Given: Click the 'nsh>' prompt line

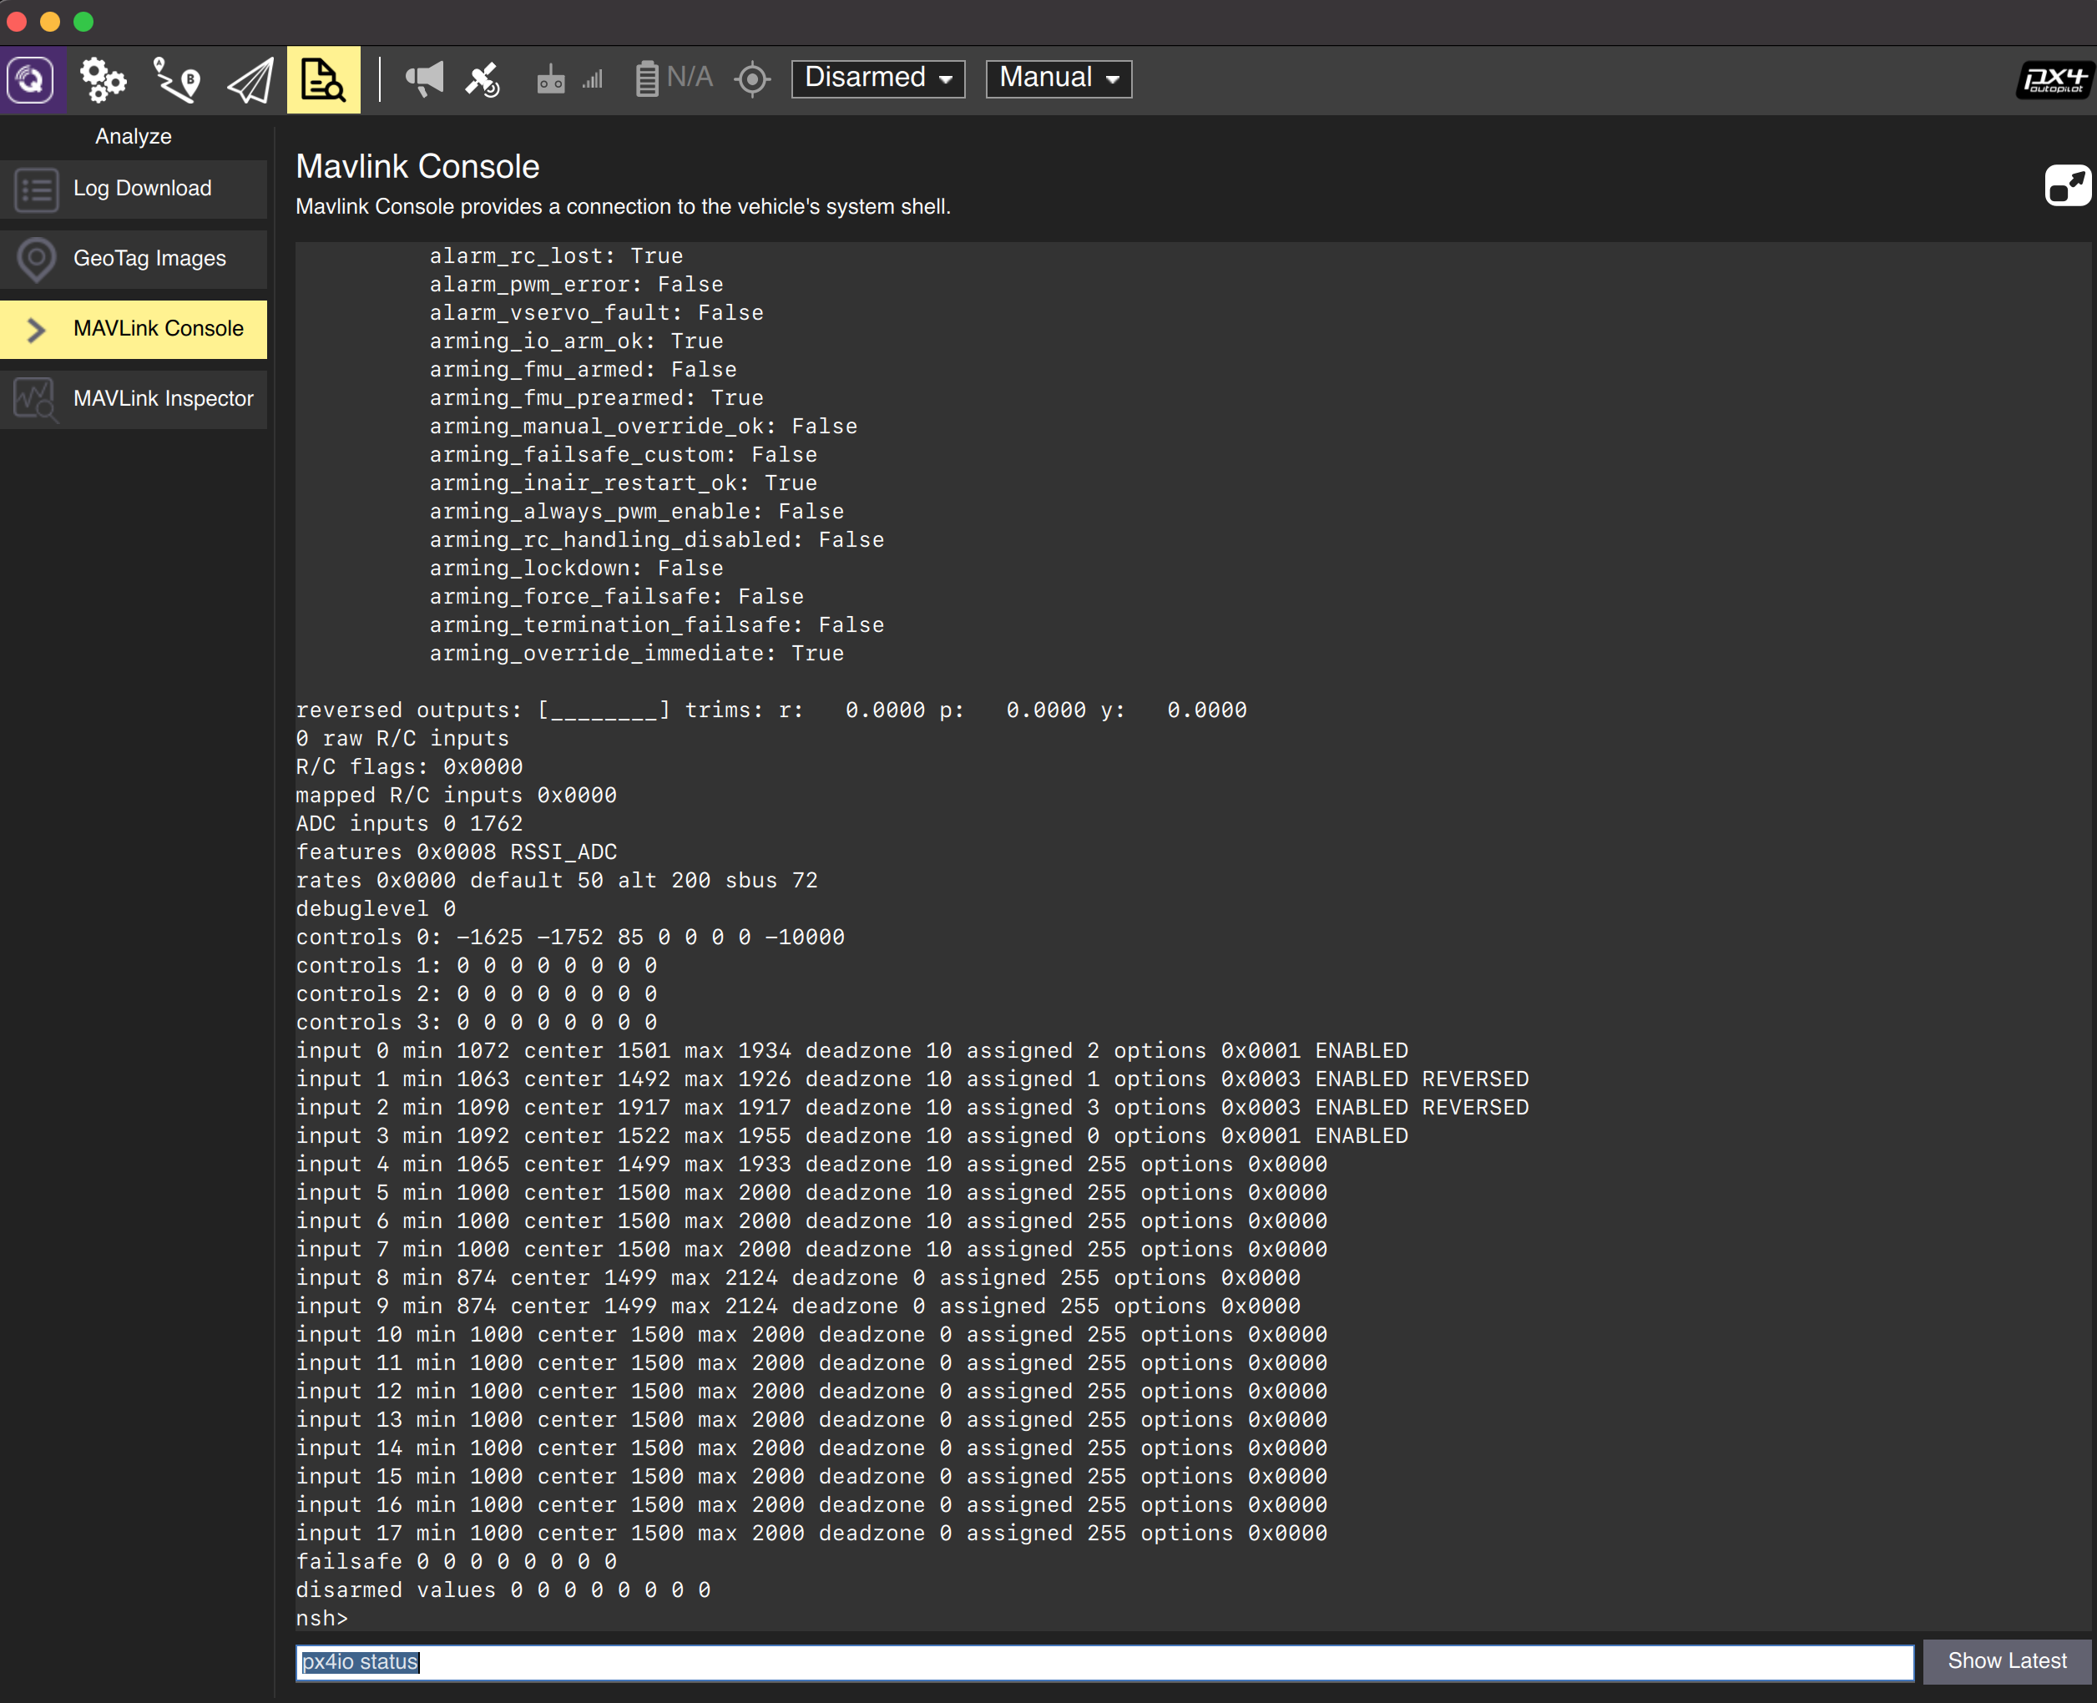Looking at the screenshot, I should [321, 1618].
